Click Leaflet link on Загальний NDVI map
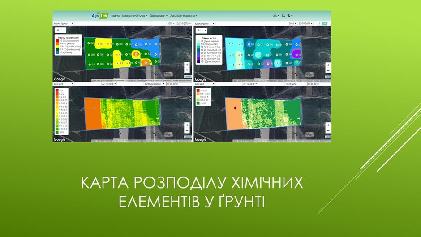This screenshot has height=237, width=421. (188, 137)
